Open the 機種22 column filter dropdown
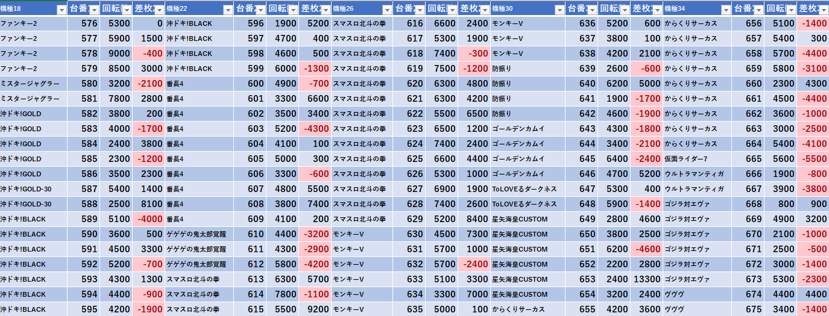Image resolution: width=829 pixels, height=316 pixels. [227, 10]
